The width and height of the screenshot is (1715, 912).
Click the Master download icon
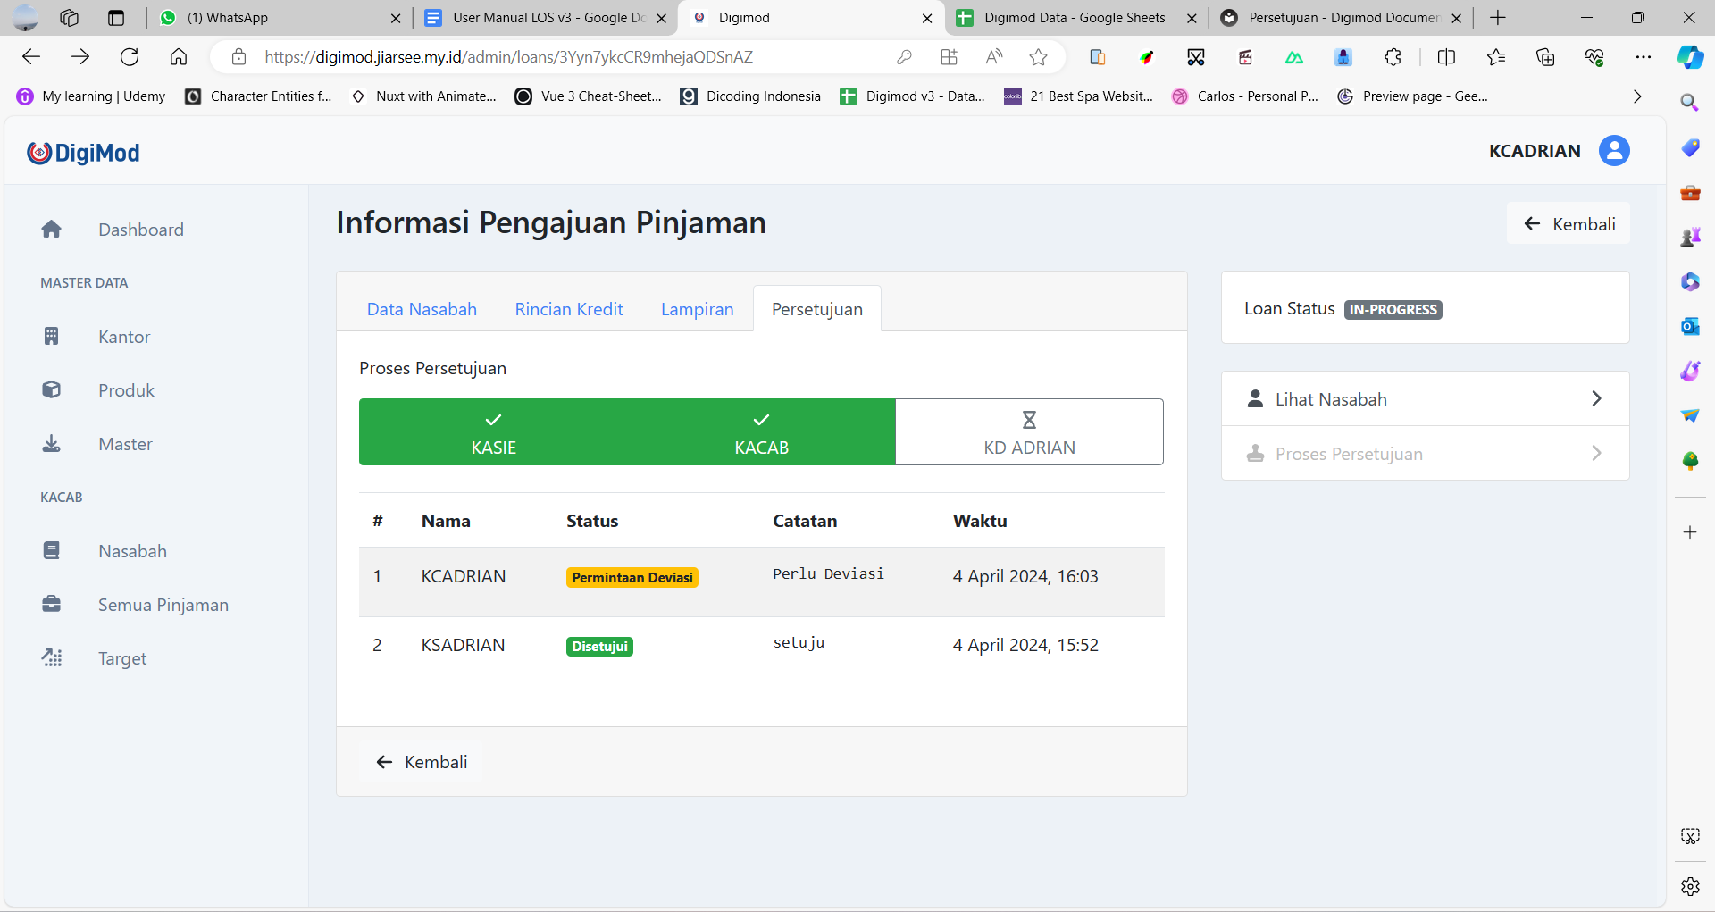point(52,444)
